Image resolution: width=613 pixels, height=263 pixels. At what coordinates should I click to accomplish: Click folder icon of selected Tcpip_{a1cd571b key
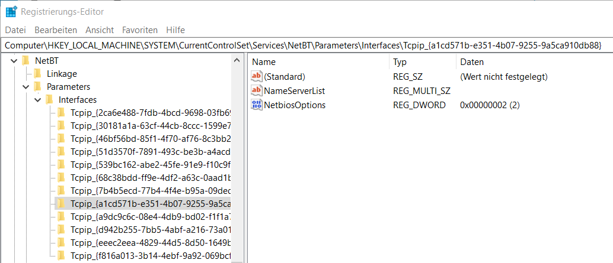tap(61, 203)
